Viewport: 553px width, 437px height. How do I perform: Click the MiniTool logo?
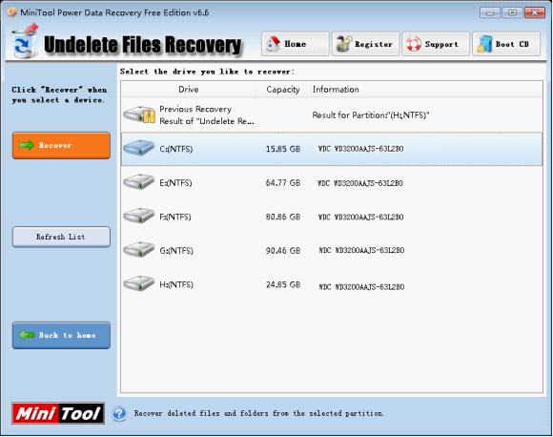[x=58, y=413]
